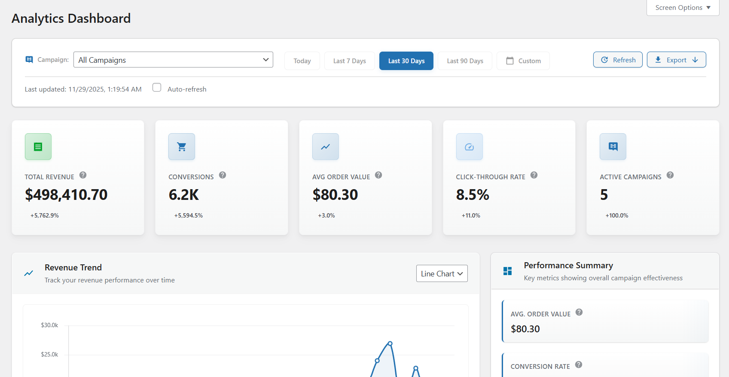Expand Screen Options panel

(x=683, y=8)
